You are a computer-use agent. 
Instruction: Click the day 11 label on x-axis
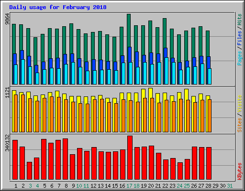pyautogui.click(x=86, y=186)
